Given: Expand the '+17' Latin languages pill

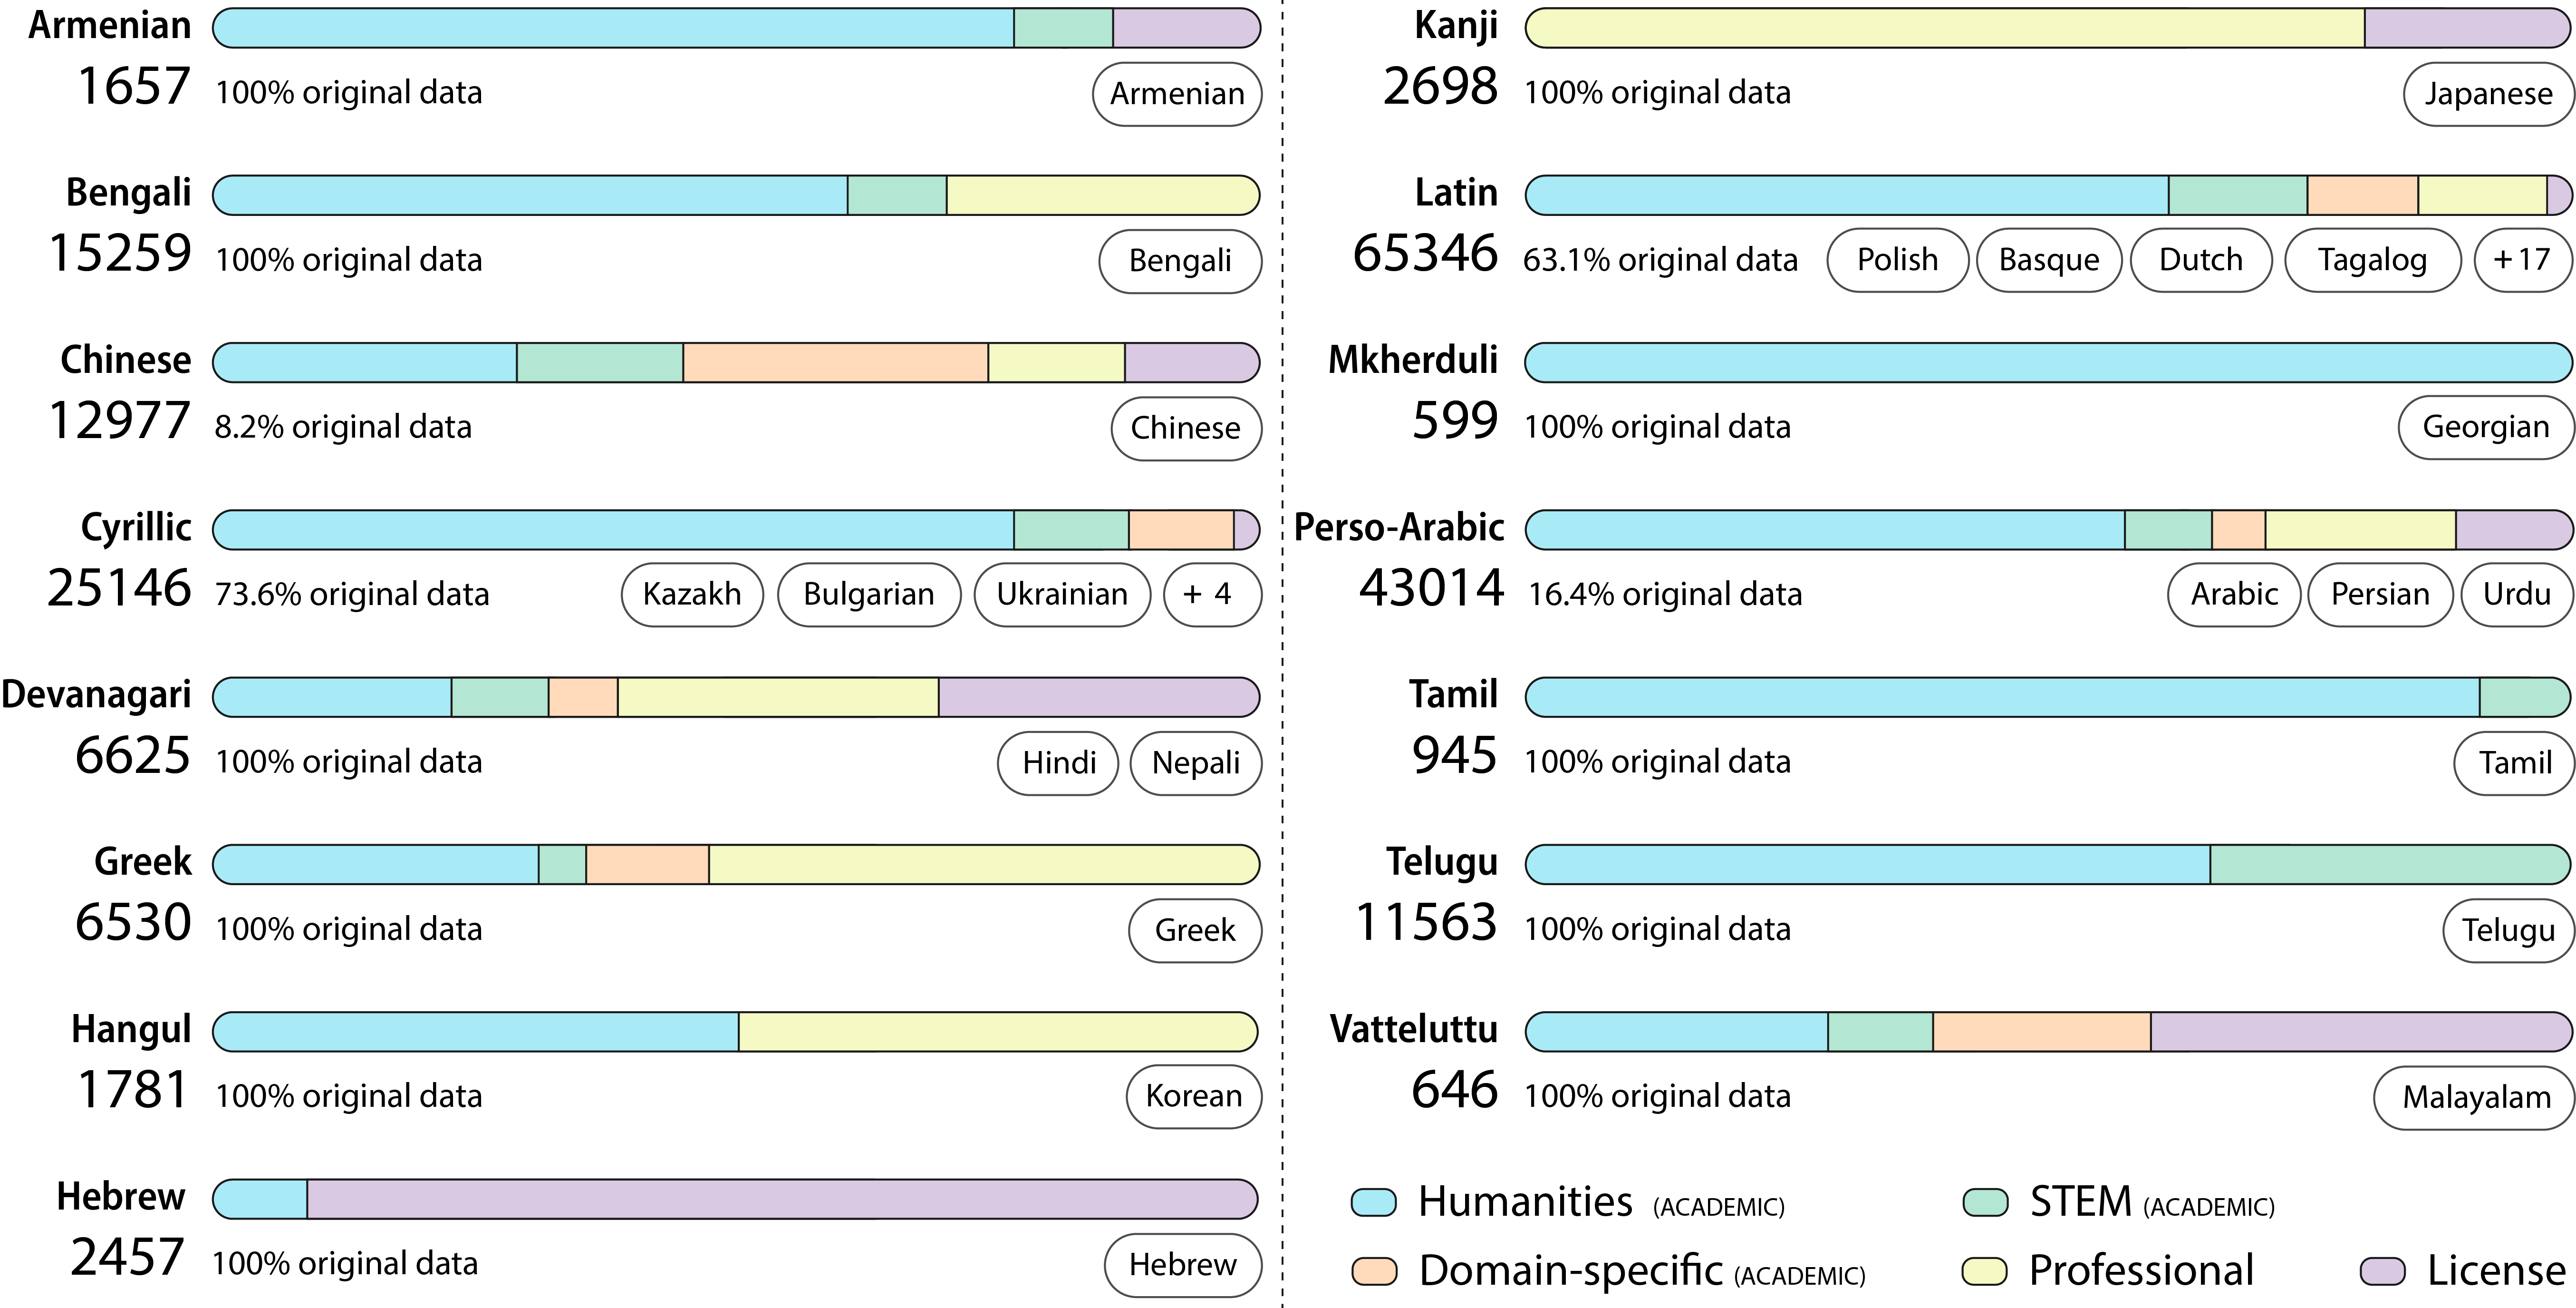Looking at the screenshot, I should pos(2521,260).
